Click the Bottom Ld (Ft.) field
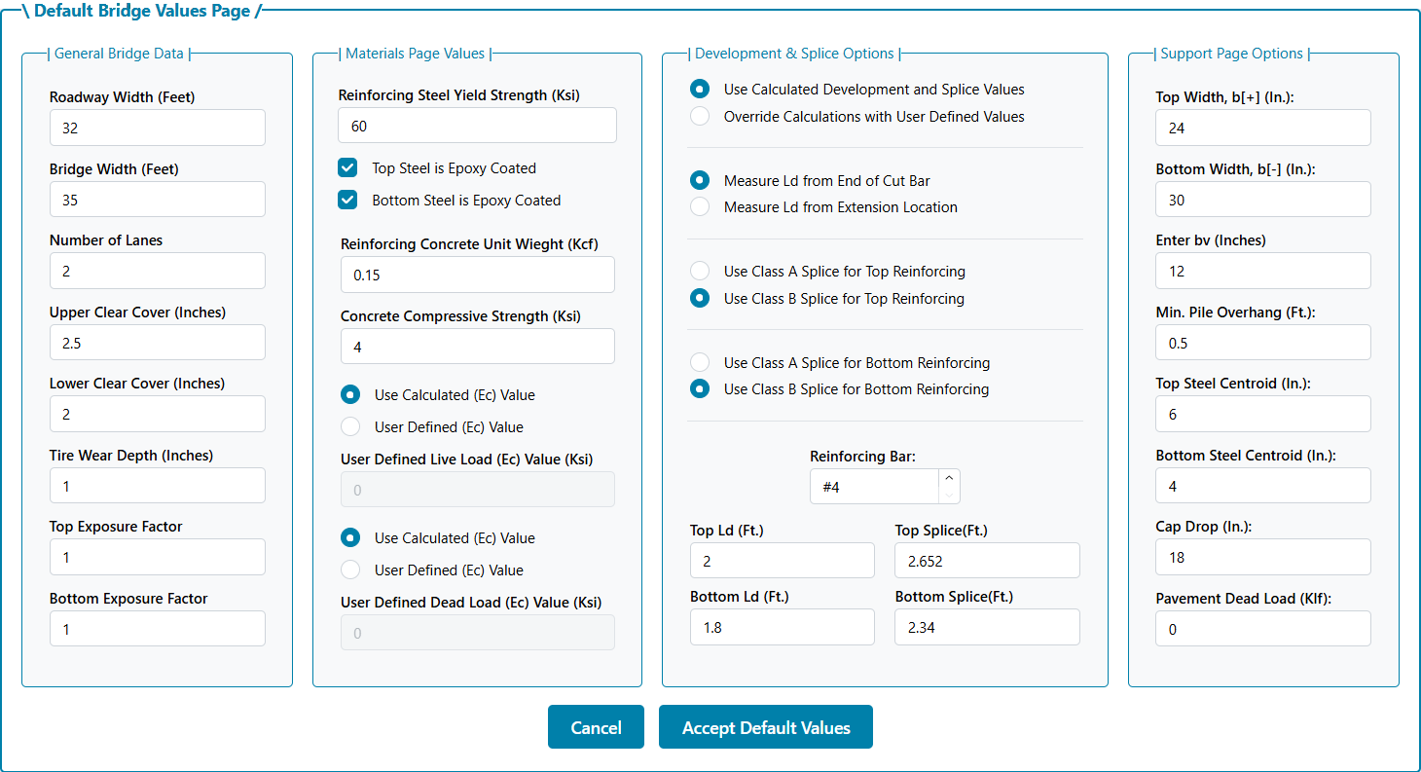Viewport: 1421px width, 772px height. (782, 628)
